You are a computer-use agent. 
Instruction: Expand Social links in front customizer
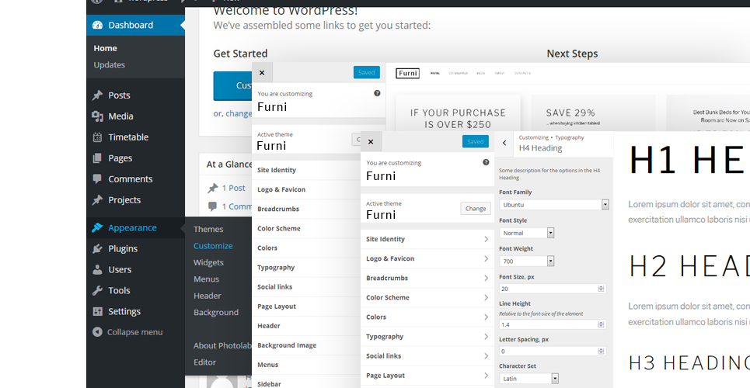(427, 356)
